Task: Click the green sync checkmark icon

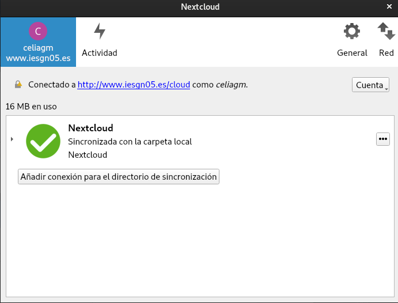Action: [43, 141]
